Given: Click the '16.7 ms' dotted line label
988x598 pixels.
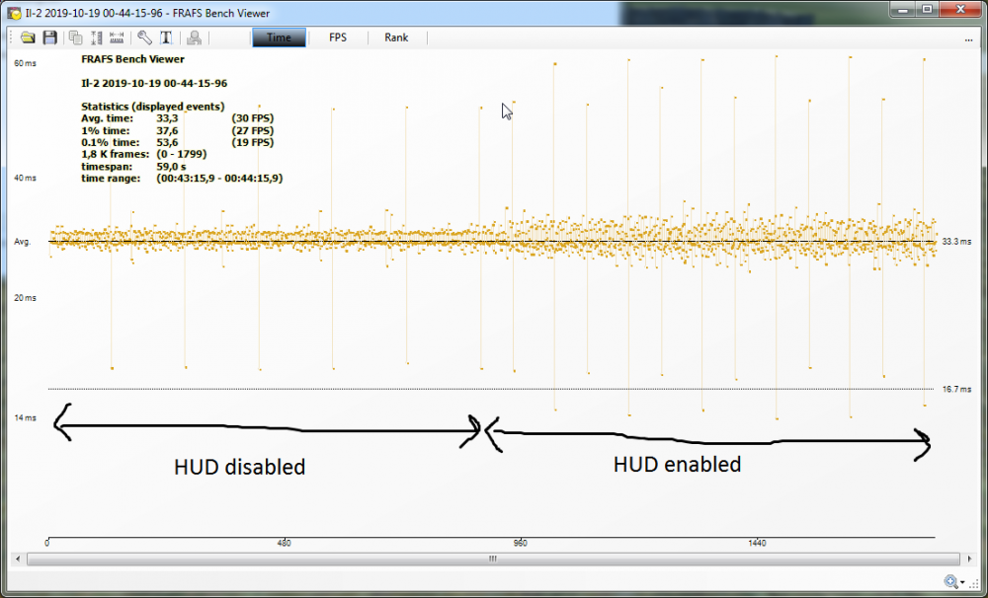Looking at the screenshot, I should coord(956,390).
